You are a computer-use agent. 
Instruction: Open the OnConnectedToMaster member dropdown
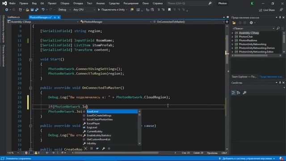tap(189, 22)
